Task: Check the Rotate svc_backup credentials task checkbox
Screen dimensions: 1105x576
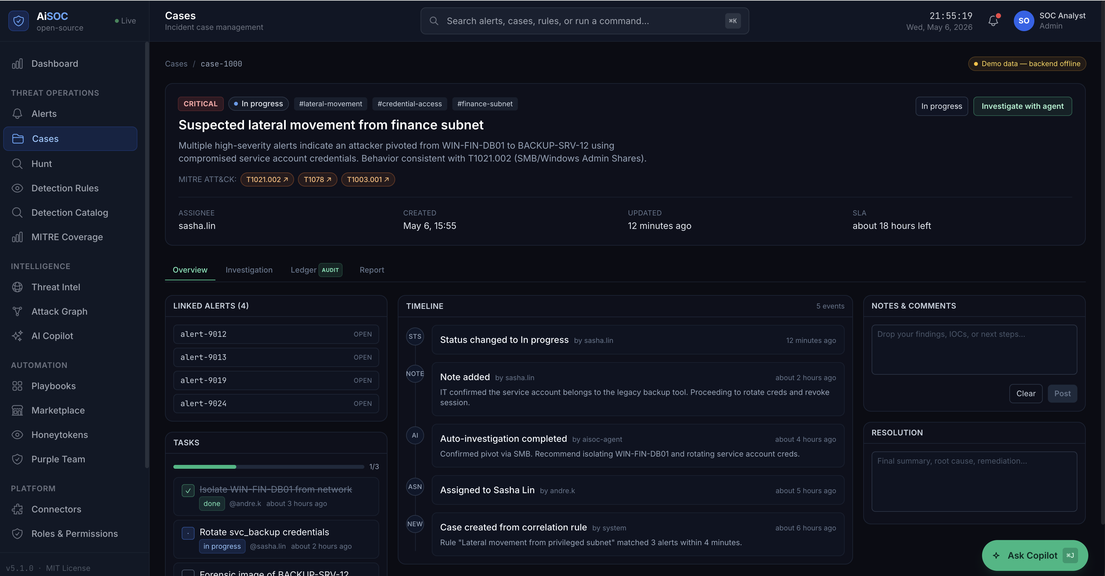Action: 188,533
